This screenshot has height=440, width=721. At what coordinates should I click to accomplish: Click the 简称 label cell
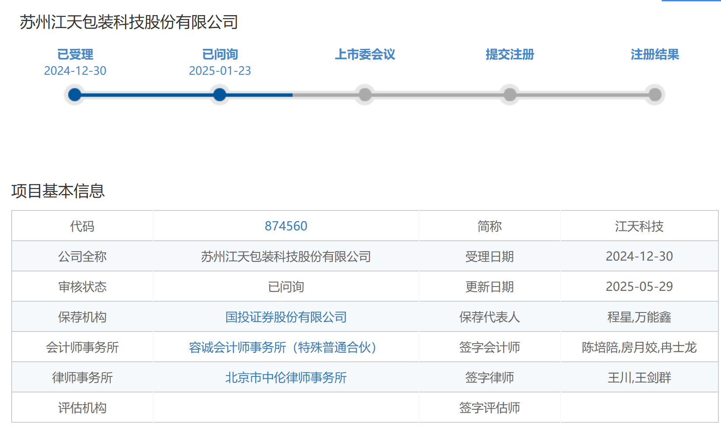(489, 226)
